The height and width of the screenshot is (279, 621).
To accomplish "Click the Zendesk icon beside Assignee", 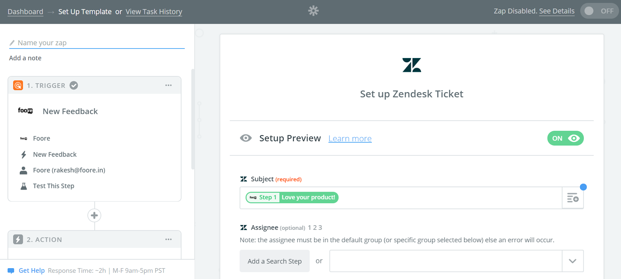I will [244, 228].
